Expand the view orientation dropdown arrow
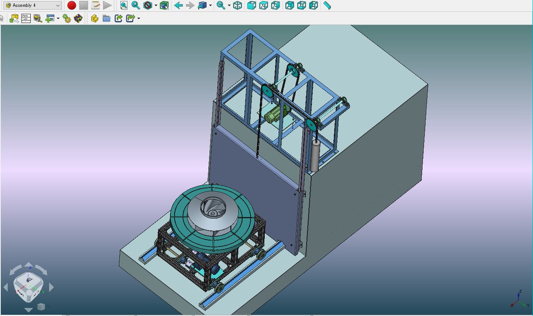 coord(210,6)
